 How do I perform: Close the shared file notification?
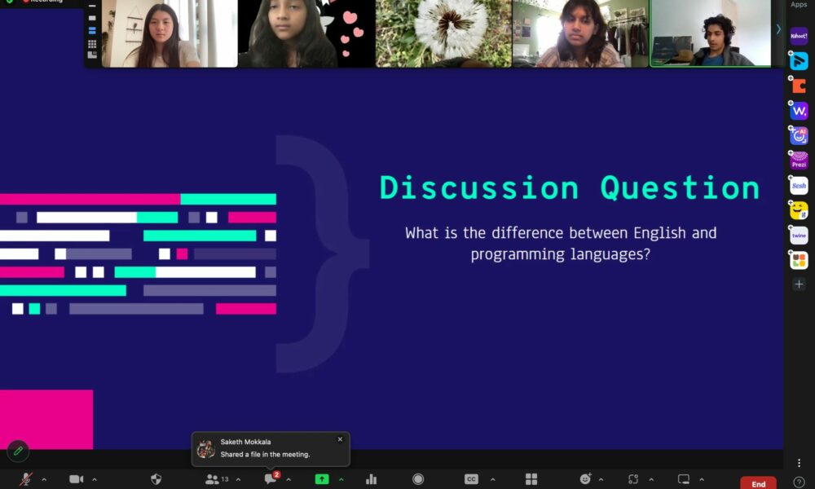coord(340,439)
